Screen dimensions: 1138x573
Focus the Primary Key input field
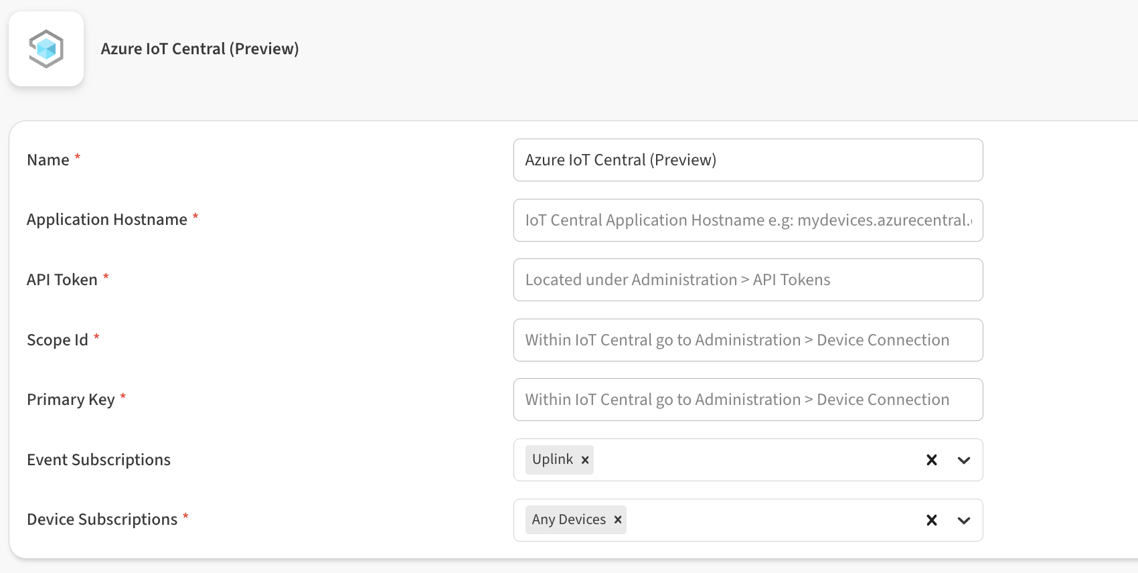click(x=748, y=400)
